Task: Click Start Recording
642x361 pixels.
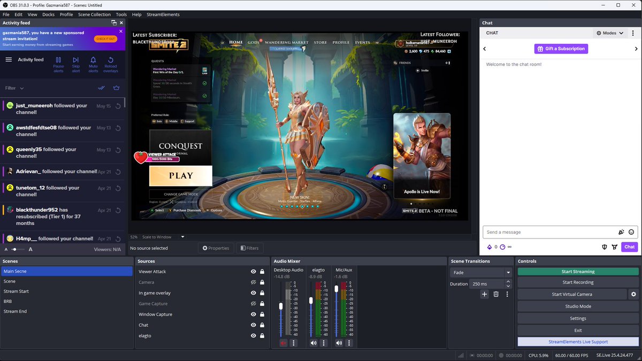Action: [578, 282]
